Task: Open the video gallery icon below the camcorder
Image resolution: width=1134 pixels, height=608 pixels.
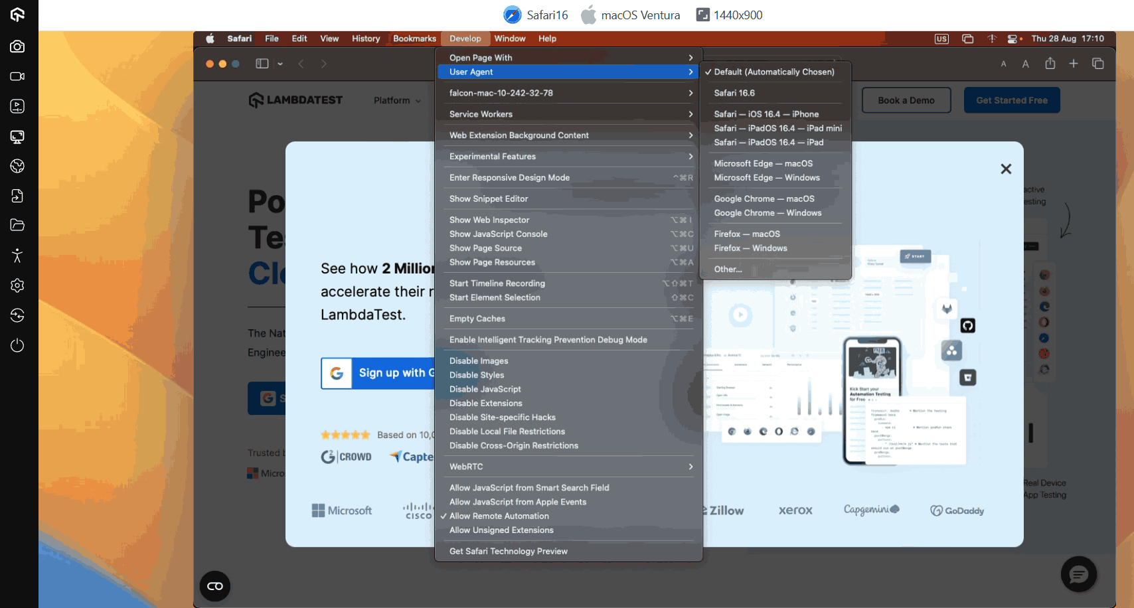Action: tap(18, 106)
